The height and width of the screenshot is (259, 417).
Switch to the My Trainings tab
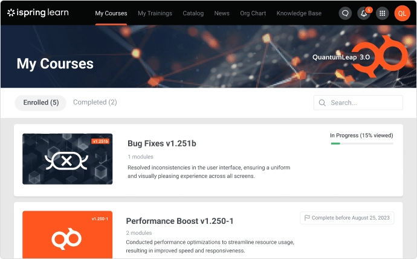(x=155, y=13)
